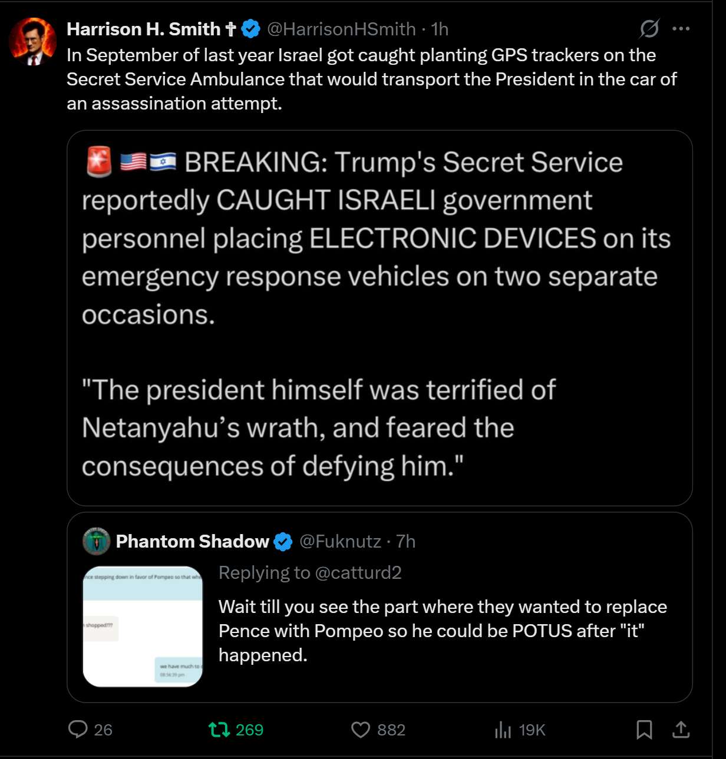Click Harrison's blue verified badge
Image resolution: width=726 pixels, height=759 pixels.
[251, 29]
